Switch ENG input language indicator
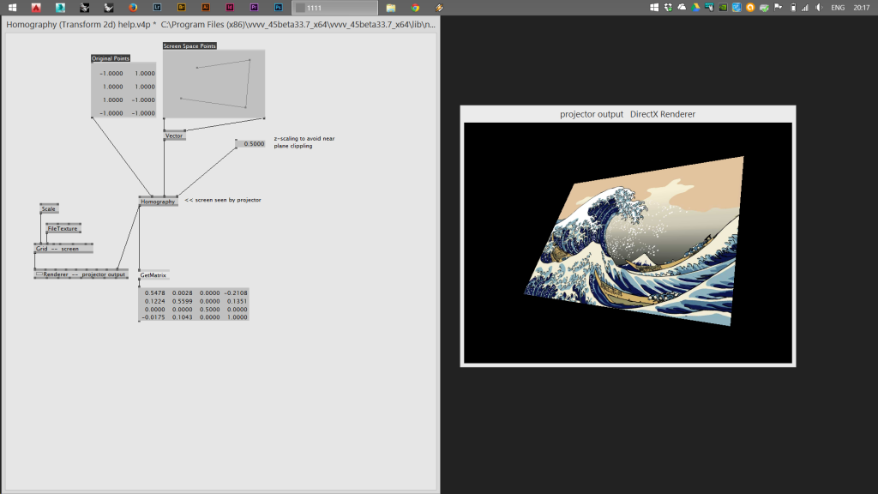Screen dimensions: 878x494 point(838,8)
